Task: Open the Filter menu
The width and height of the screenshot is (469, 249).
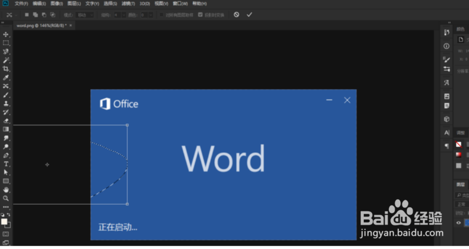Action: [128, 4]
